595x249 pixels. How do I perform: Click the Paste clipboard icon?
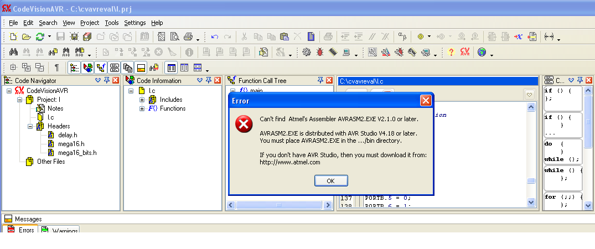284,37
